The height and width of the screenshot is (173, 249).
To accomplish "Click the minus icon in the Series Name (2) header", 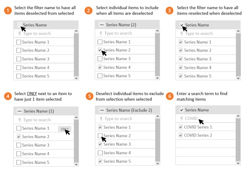I will click(x=102, y=25).
